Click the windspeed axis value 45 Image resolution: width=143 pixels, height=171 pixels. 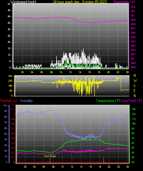tap(9, 10)
